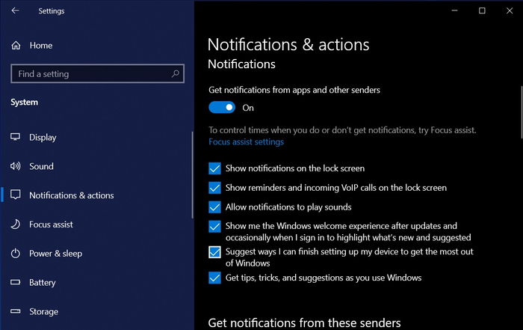The width and height of the screenshot is (523, 330).
Task: Click the right-side vertical scrollbar
Action: pos(522,112)
